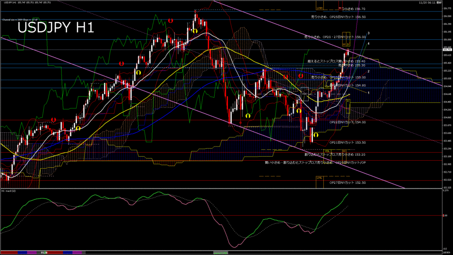
Task: Select the OP27日NYカット 152.50 annotation
Action: click(348, 183)
